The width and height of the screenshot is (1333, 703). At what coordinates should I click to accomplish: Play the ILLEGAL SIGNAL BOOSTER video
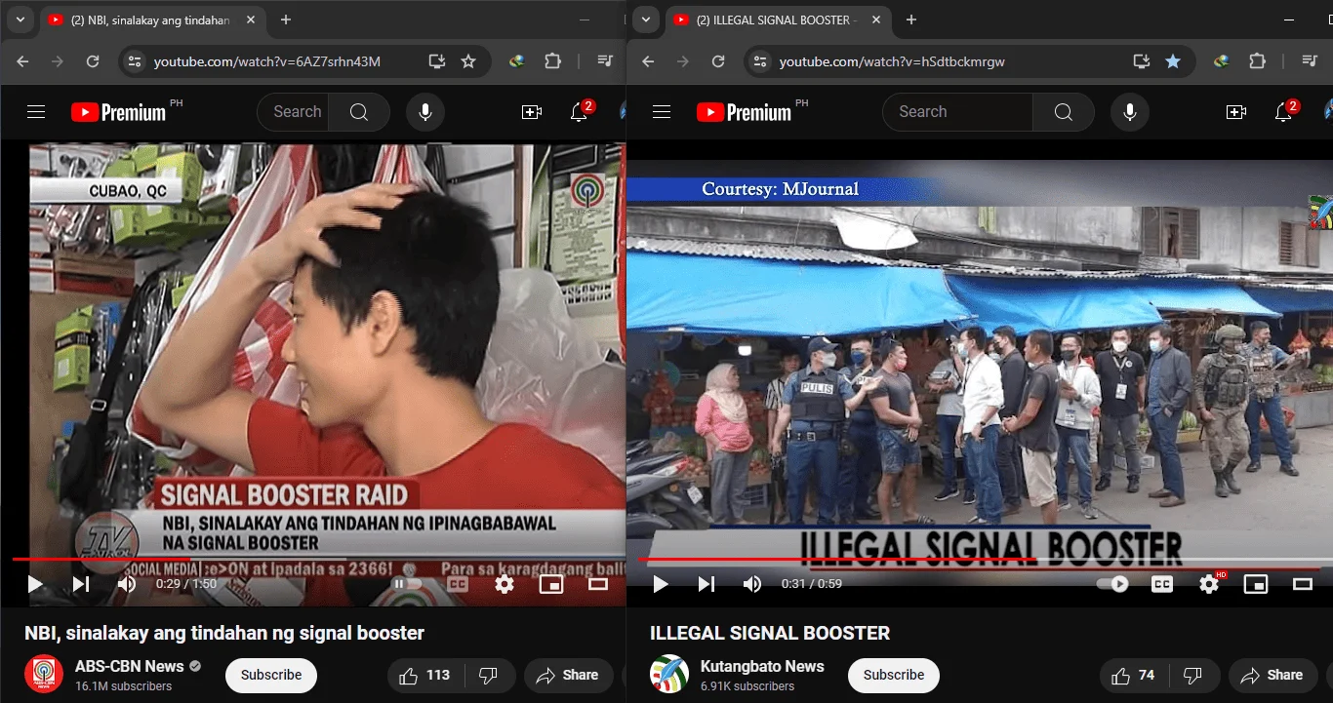pos(661,584)
